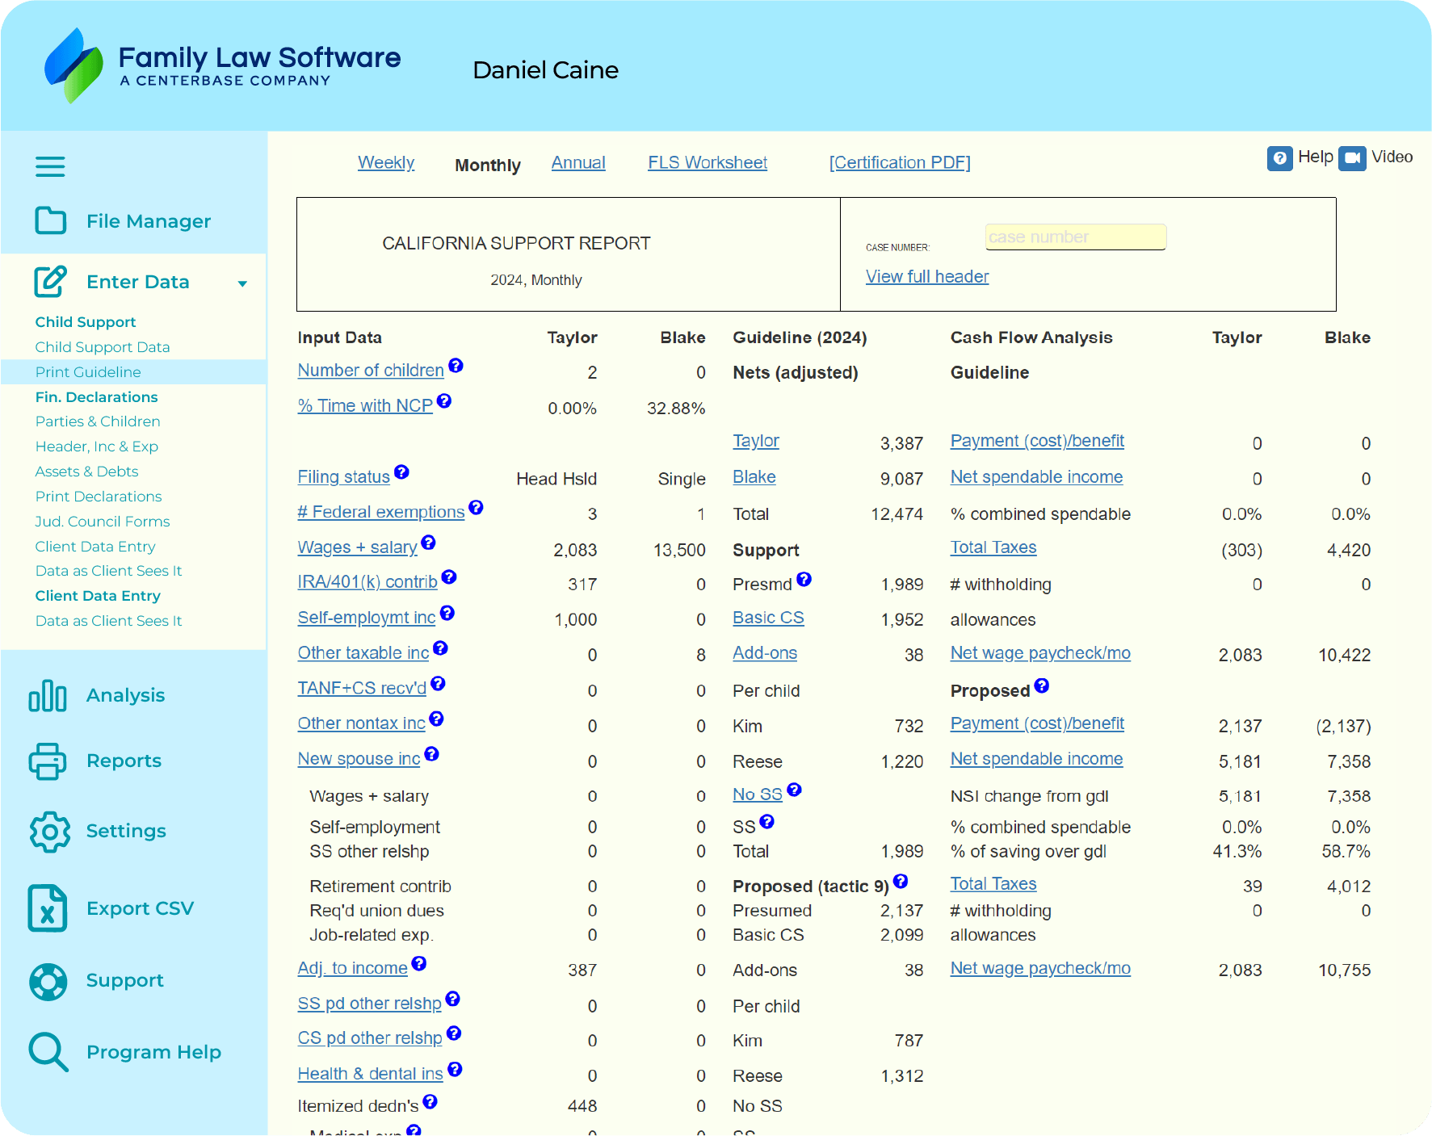Viewport: 1432px width, 1136px height.
Task: Open the Wages + salary link
Action: [357, 547]
